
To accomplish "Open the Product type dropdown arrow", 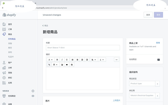I will [x=157, y=84].
